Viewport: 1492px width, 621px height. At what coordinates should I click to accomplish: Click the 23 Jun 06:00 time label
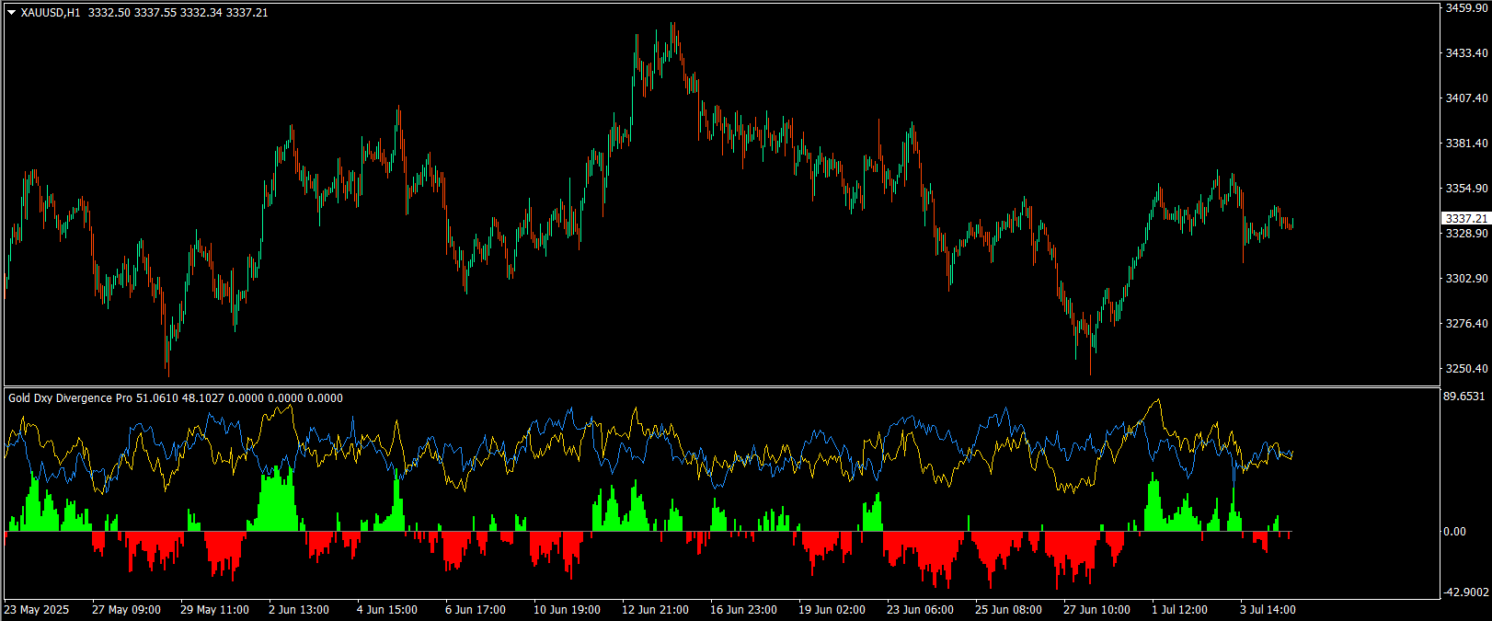tap(921, 610)
